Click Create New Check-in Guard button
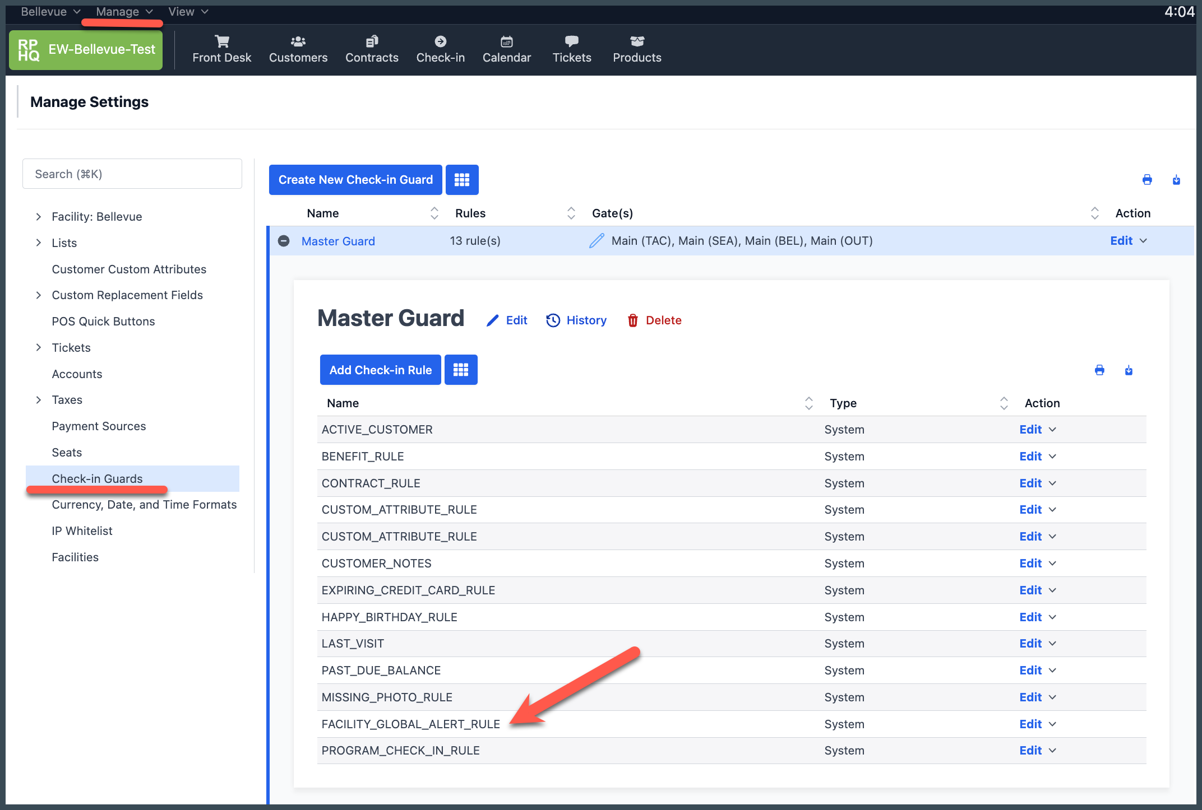The width and height of the screenshot is (1202, 810). tap(355, 180)
